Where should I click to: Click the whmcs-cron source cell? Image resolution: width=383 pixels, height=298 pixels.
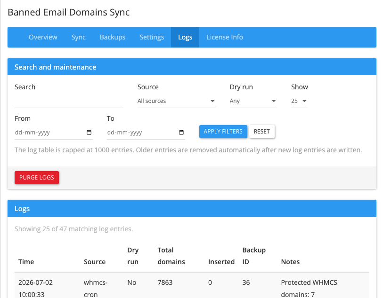point(96,289)
